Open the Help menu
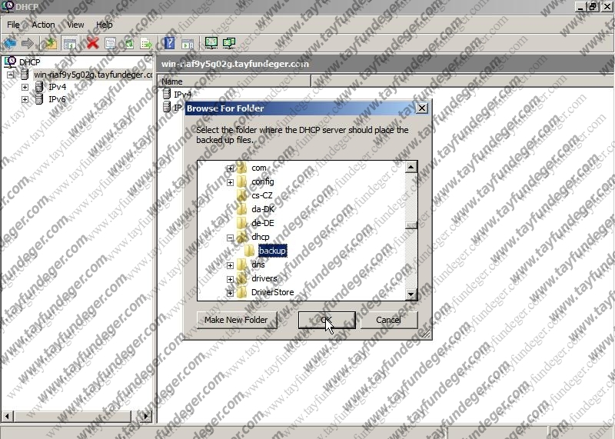 tap(105, 25)
